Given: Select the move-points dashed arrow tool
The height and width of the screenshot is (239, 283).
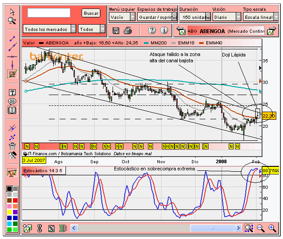Looking at the screenshot, I should pyautogui.click(x=12, y=138).
